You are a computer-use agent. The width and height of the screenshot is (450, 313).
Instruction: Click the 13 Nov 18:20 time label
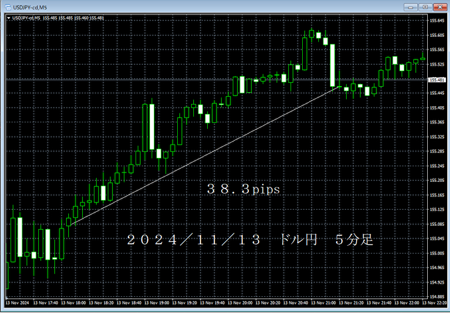102,303
